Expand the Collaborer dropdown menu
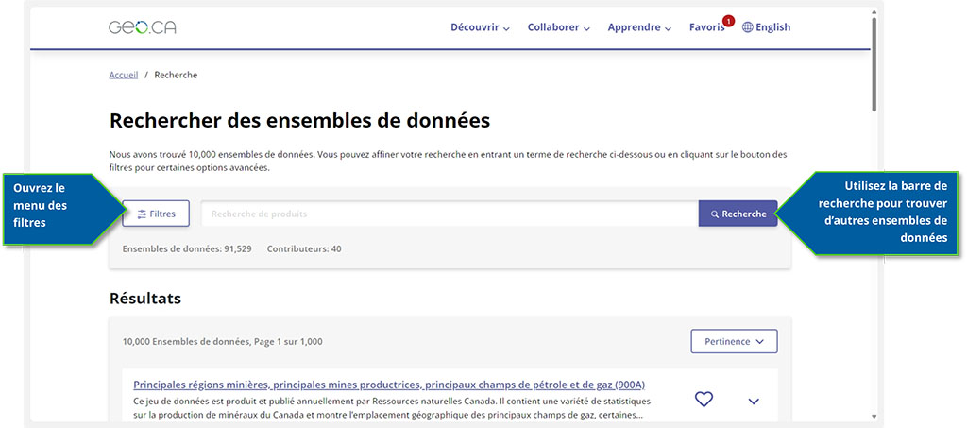 click(x=558, y=27)
